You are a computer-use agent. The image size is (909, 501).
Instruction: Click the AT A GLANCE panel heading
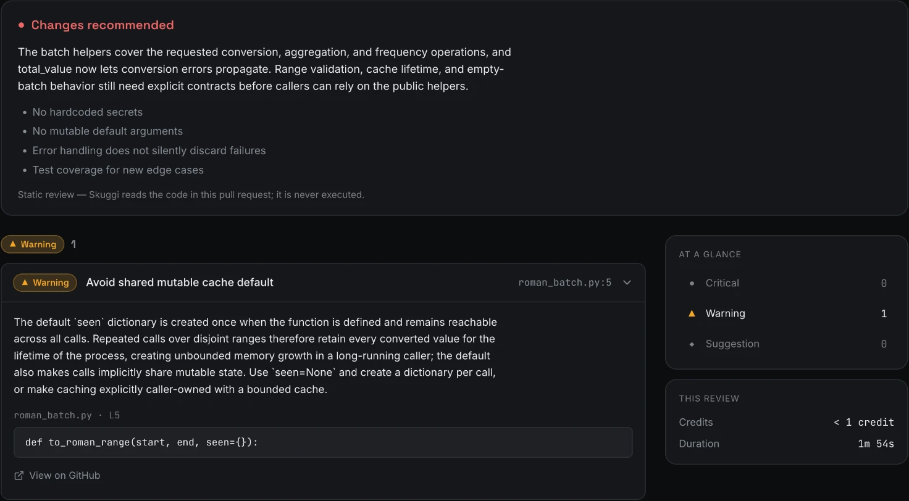tap(710, 254)
